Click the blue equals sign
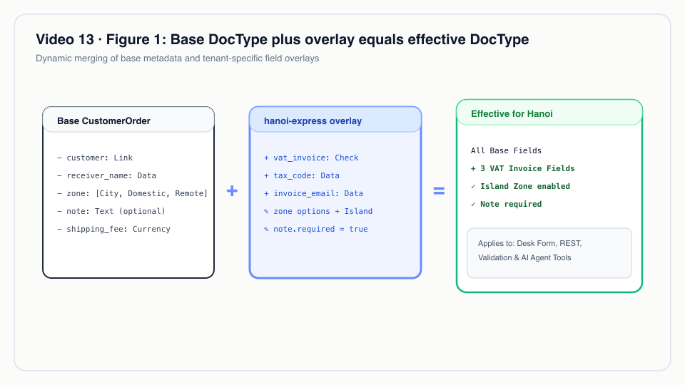Screen dimensions: 685x385 coord(439,191)
